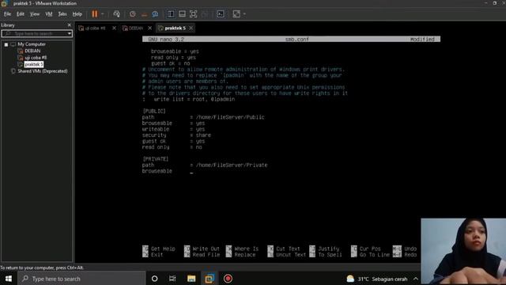The width and height of the screenshot is (506, 285).
Task: Click the Send Ctrl+Alt+Del toolbar icon
Action: click(117, 14)
